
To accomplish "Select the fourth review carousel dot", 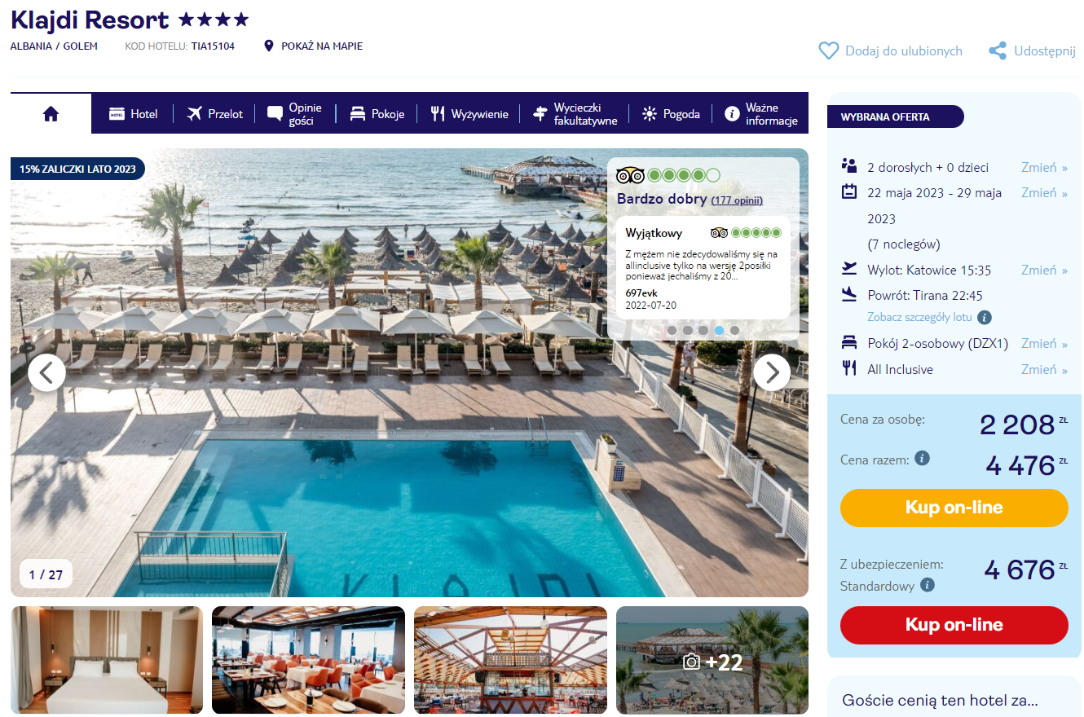I will [719, 330].
